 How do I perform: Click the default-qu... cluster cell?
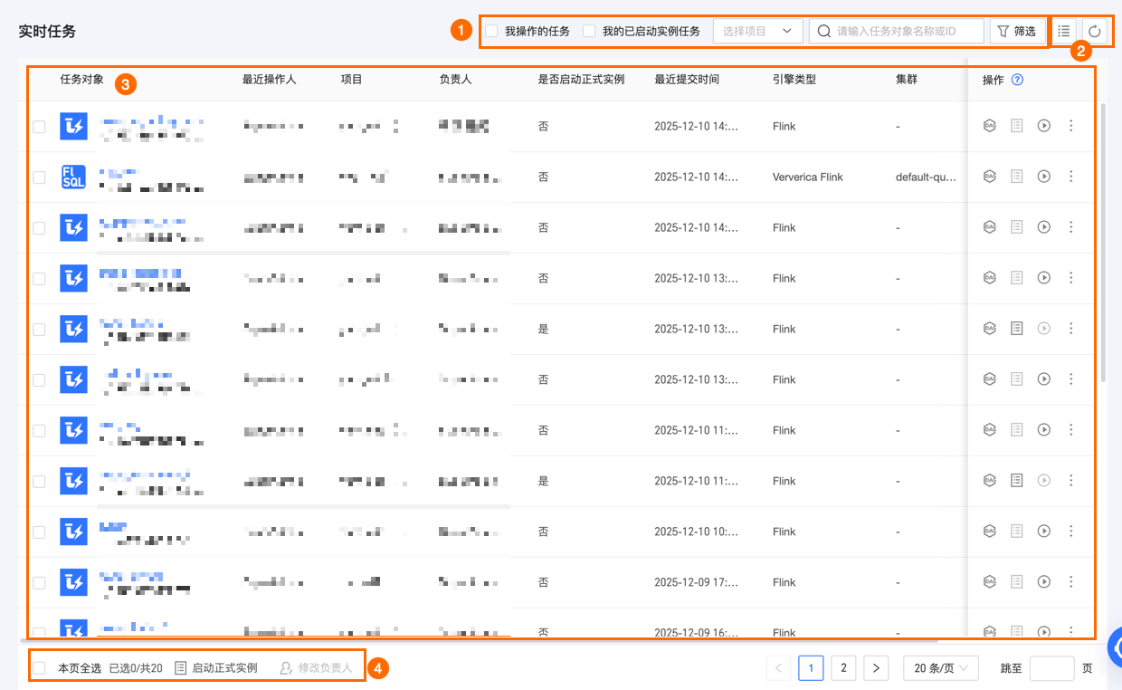(926, 177)
